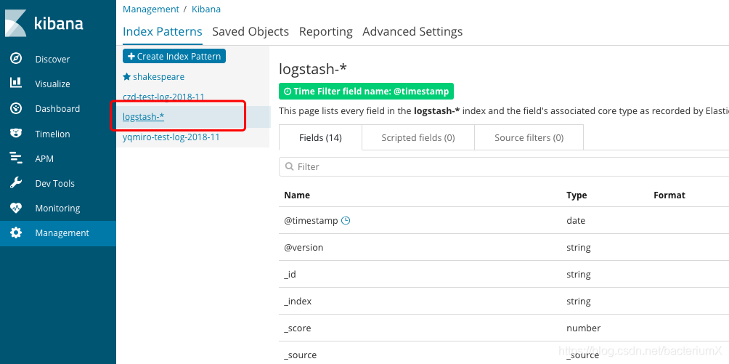The height and width of the screenshot is (364, 729).
Task: Click the number type of _score
Action: (x=584, y=328)
